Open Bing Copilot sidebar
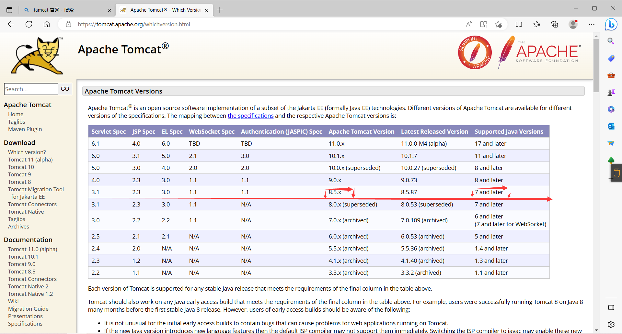 click(611, 24)
